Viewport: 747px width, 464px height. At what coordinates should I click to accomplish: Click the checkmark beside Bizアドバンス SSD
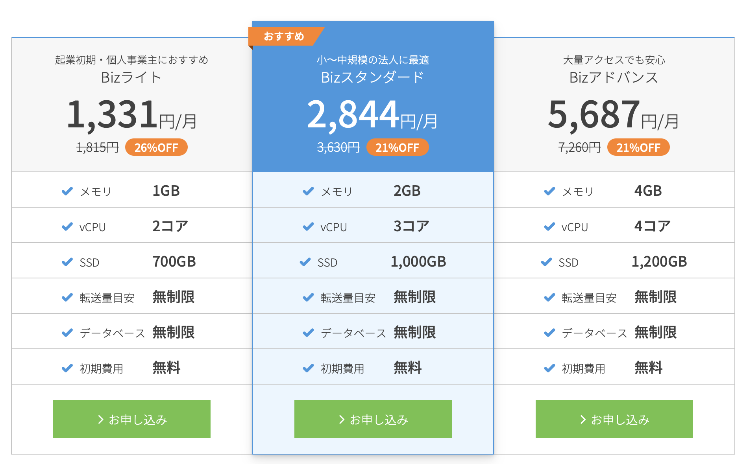(546, 262)
